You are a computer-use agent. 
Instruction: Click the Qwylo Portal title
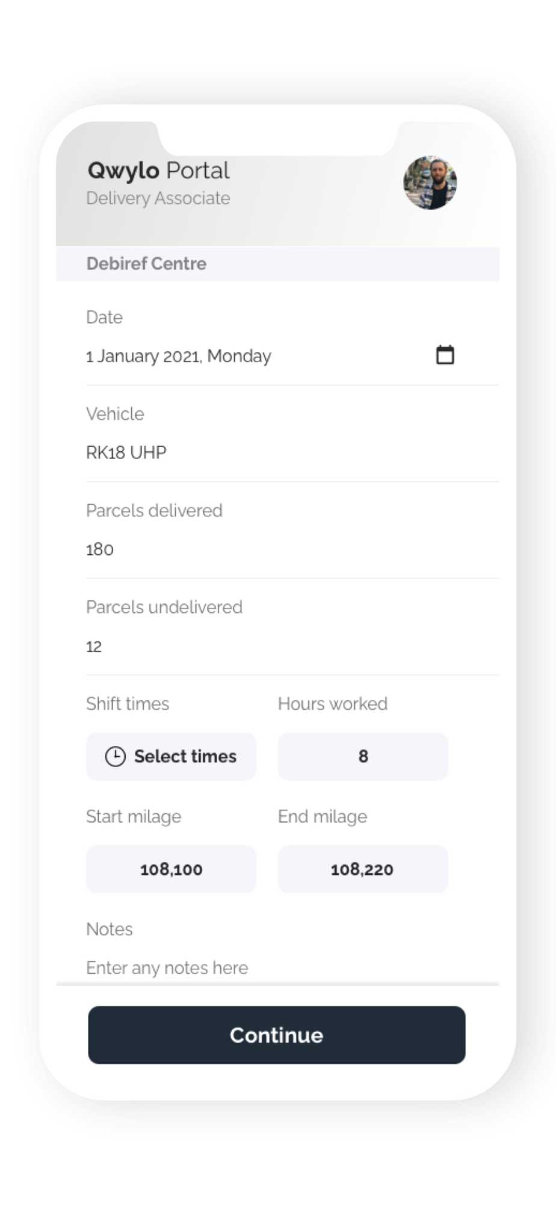pyautogui.click(x=158, y=171)
